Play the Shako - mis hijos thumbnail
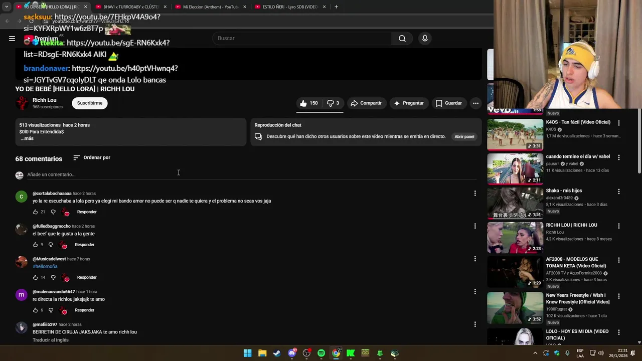This screenshot has width=642, height=361. [x=515, y=203]
